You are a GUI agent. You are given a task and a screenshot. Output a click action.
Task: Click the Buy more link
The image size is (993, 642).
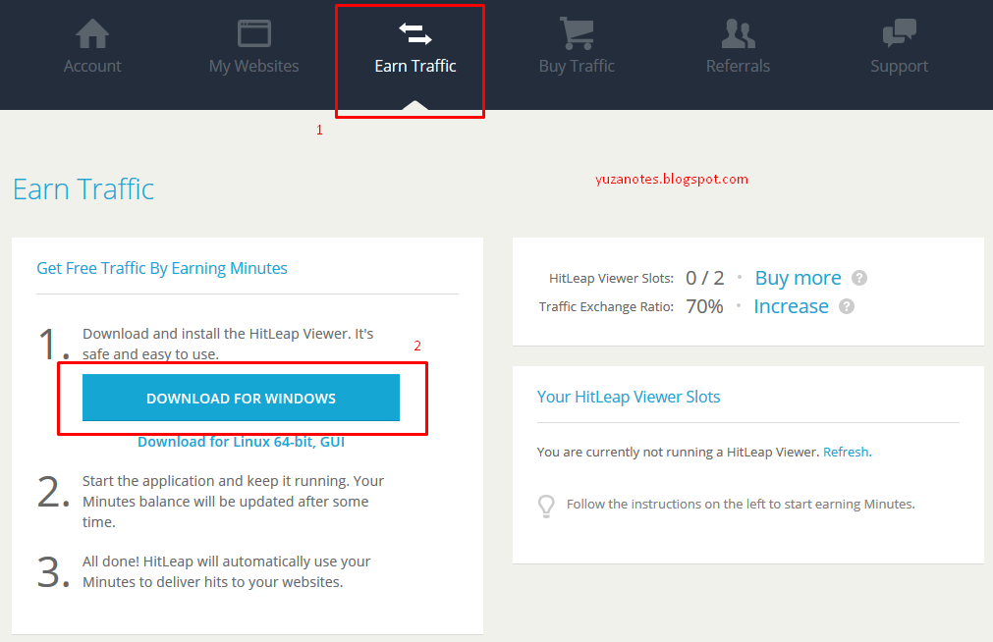point(798,278)
